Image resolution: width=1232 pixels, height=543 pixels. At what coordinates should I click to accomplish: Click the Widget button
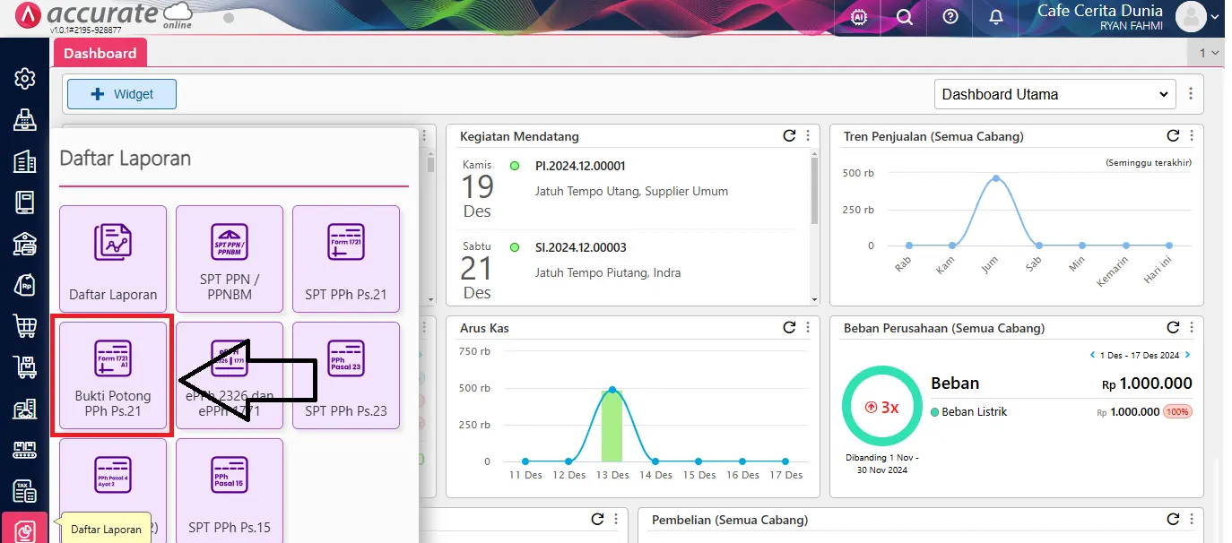[121, 93]
